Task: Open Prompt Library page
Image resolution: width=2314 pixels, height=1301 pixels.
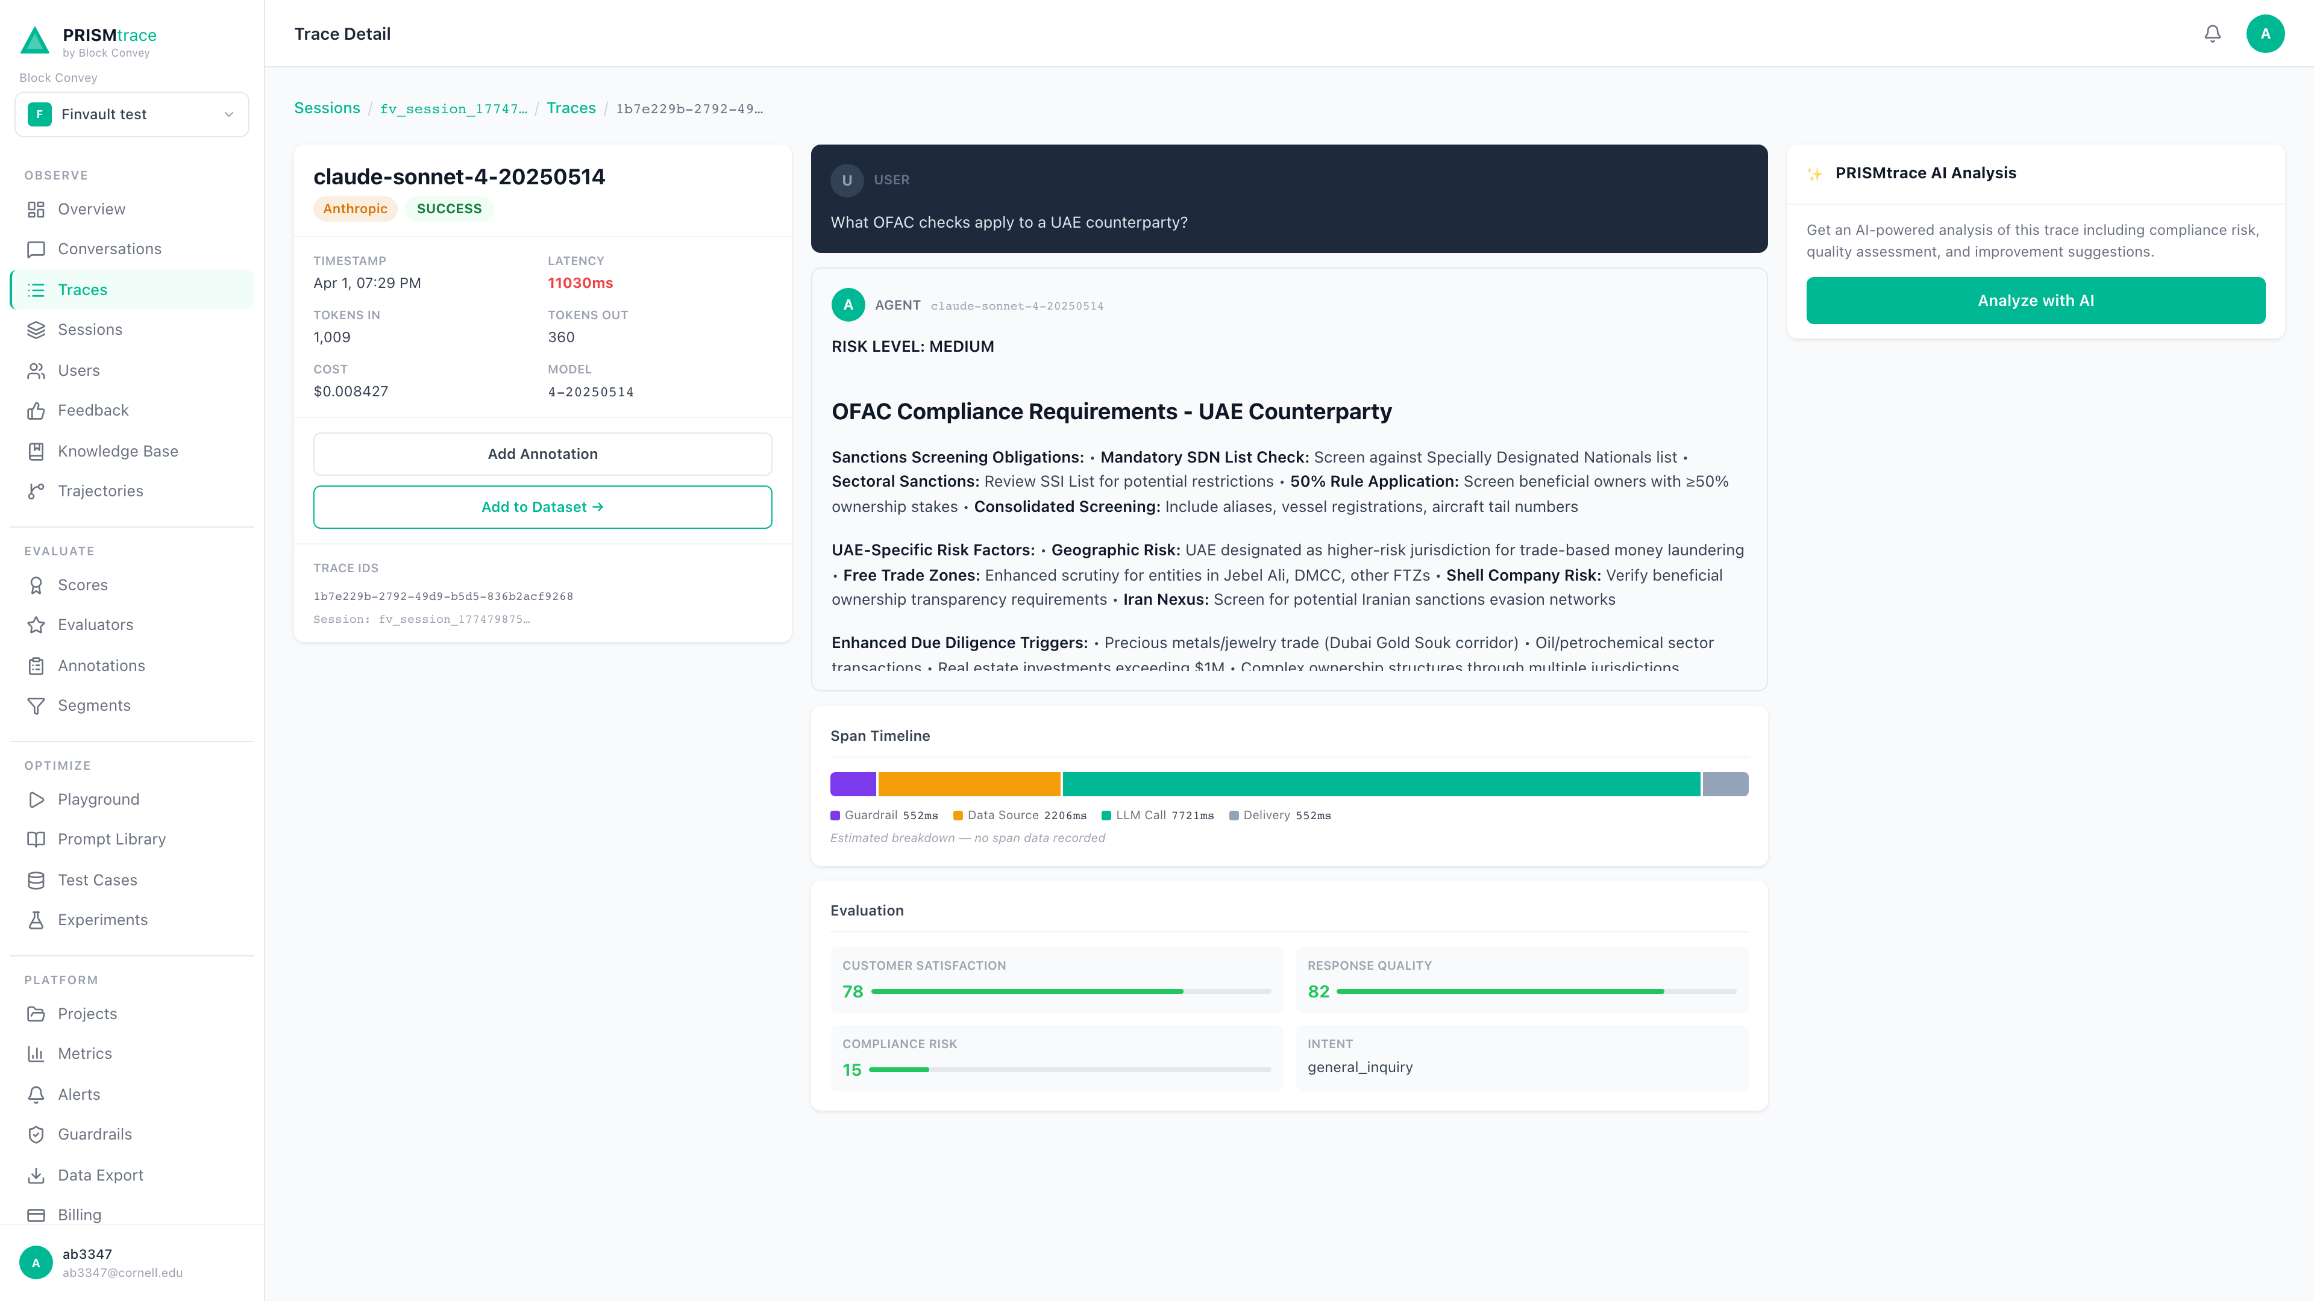Action: click(132, 840)
